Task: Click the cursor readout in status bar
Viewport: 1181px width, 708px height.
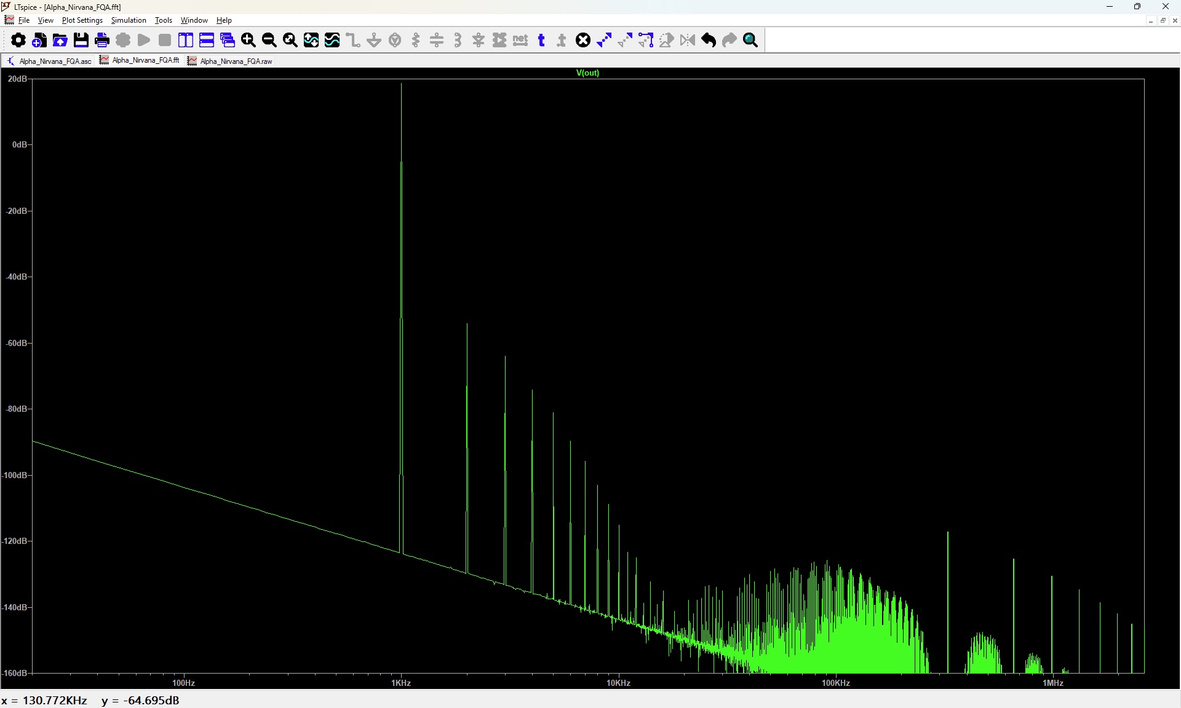Action: [x=90, y=701]
